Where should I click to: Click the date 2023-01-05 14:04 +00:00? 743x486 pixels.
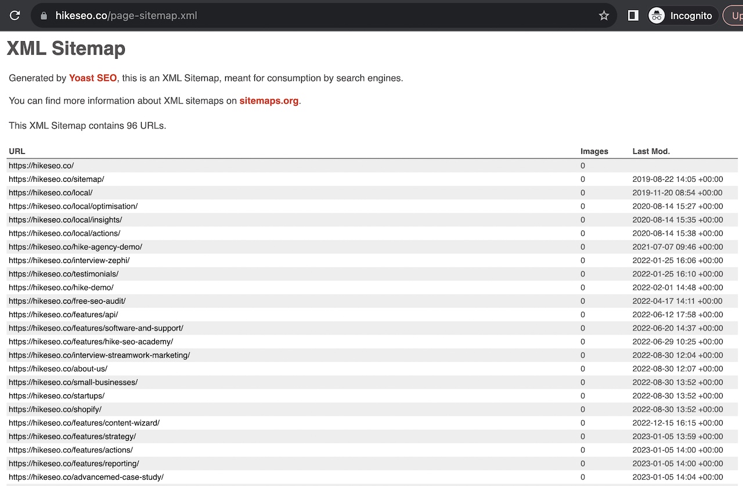point(677,477)
